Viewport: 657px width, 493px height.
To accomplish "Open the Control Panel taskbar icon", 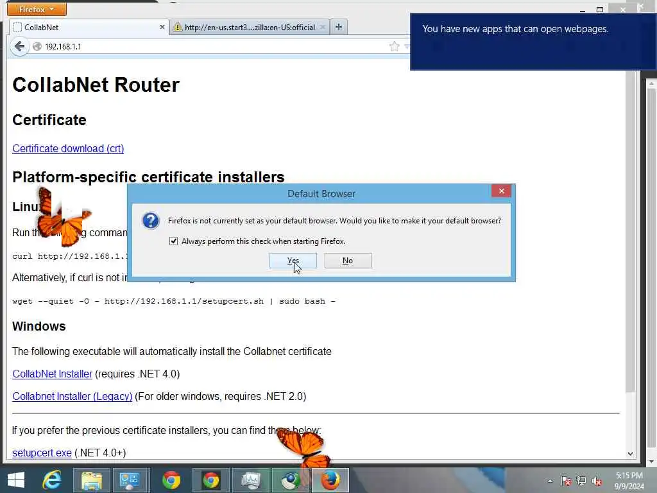I will pos(130,480).
